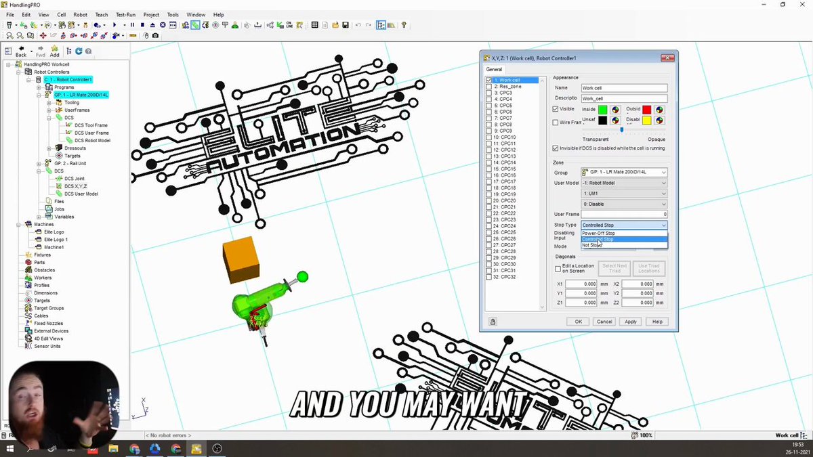Collapse the Robot Controllers tree node
Viewport: 813px width, 457px height.
pyautogui.click(x=19, y=72)
